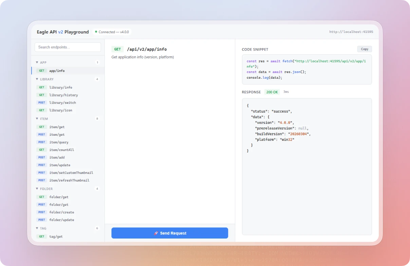Click the POST badge beside folder/create
Viewport: 410px width, 266px height.
click(41, 212)
